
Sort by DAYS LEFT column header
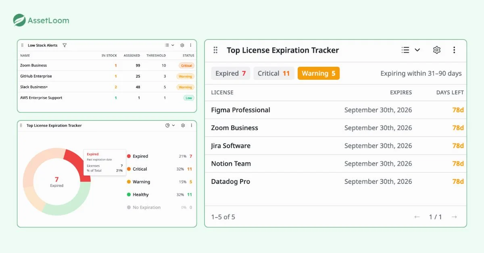point(450,92)
